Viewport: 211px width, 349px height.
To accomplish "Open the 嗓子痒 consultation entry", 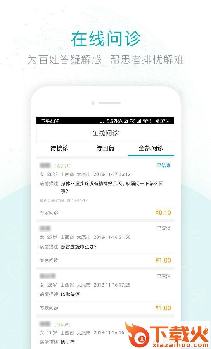I will click(x=105, y=333).
